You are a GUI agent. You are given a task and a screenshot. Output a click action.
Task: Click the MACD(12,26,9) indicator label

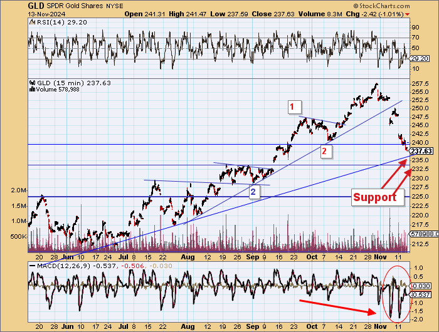[64, 266]
